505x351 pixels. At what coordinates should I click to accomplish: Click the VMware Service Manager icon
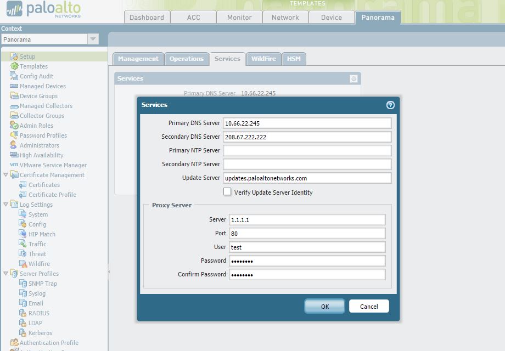(x=14, y=165)
